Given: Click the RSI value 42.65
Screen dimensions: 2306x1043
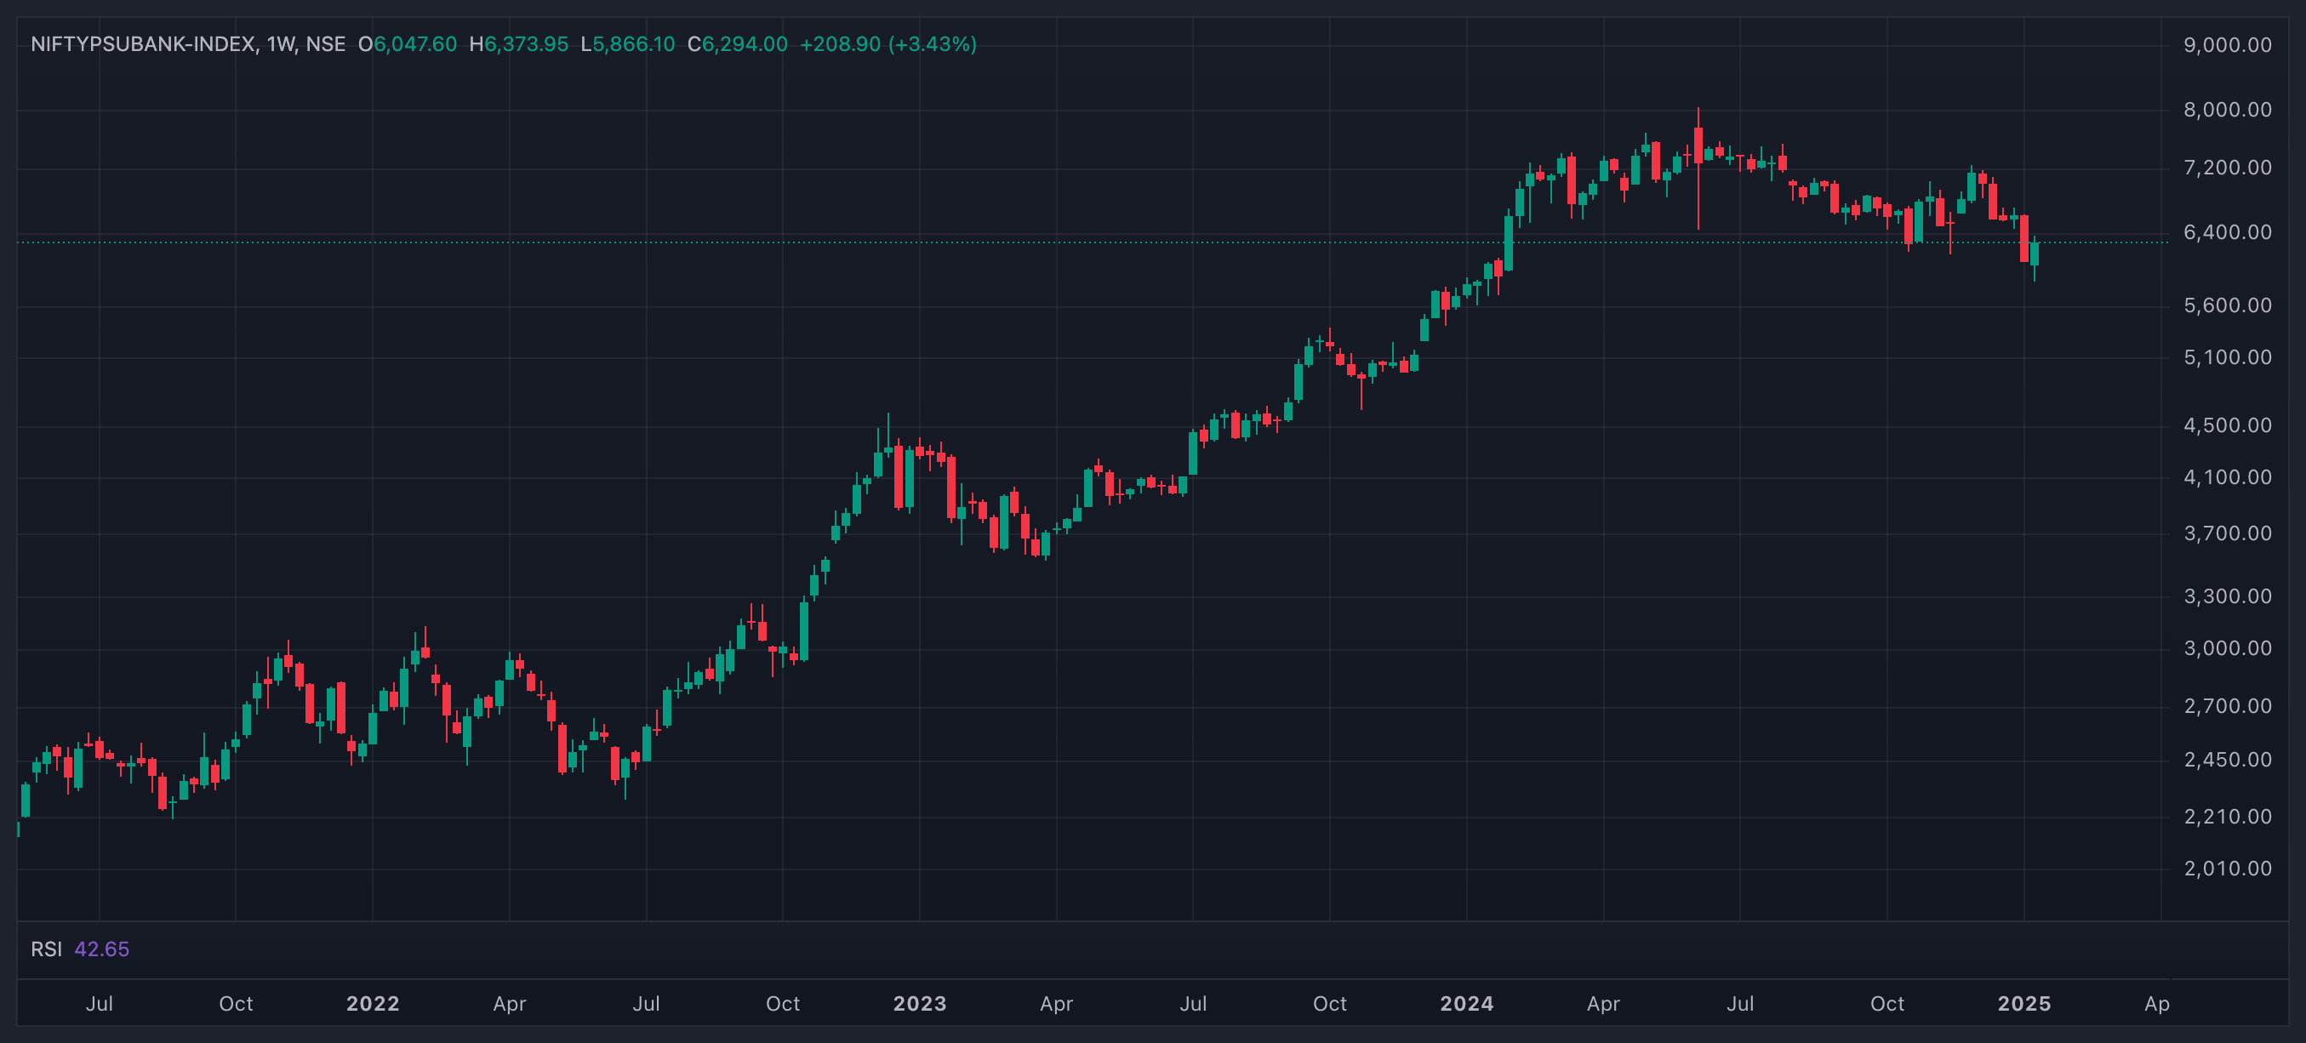Looking at the screenshot, I should (102, 949).
